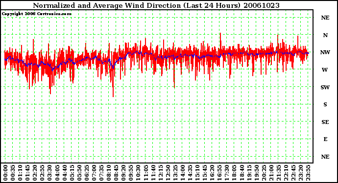The height and width of the screenshot is (183, 338).
Task: Select the 21:35 time label
Action: tap(278, 173)
